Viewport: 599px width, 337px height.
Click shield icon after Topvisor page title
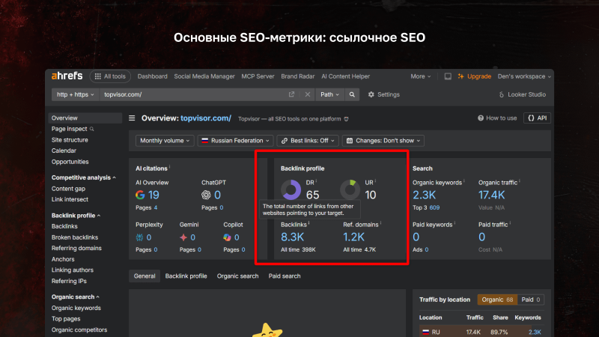[346, 119]
